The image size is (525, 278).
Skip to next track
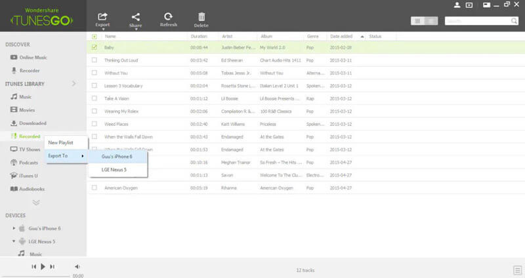pyautogui.click(x=52, y=267)
